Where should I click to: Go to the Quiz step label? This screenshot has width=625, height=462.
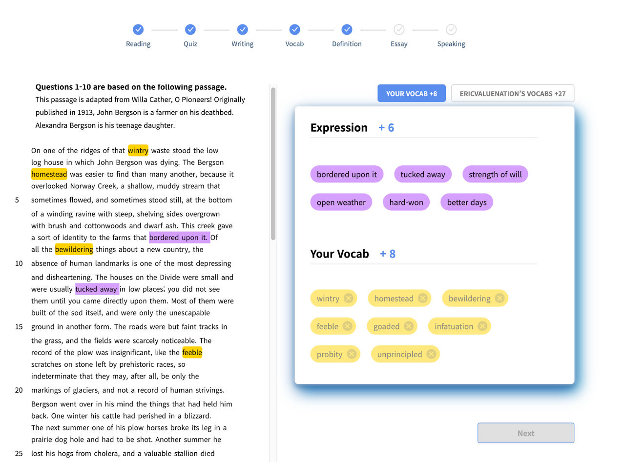coord(190,44)
